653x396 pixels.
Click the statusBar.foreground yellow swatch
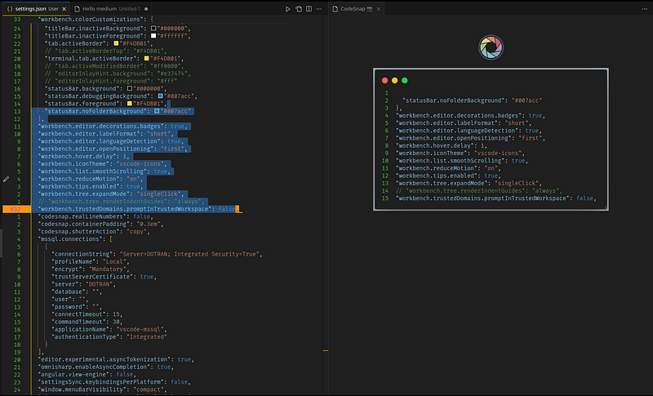click(x=130, y=103)
